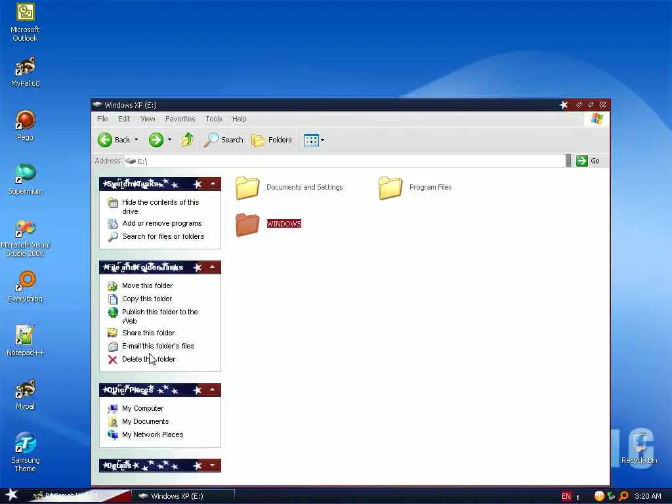The width and height of the screenshot is (672, 504).
Task: Open the Search pane from the toolbar
Action: 223,140
